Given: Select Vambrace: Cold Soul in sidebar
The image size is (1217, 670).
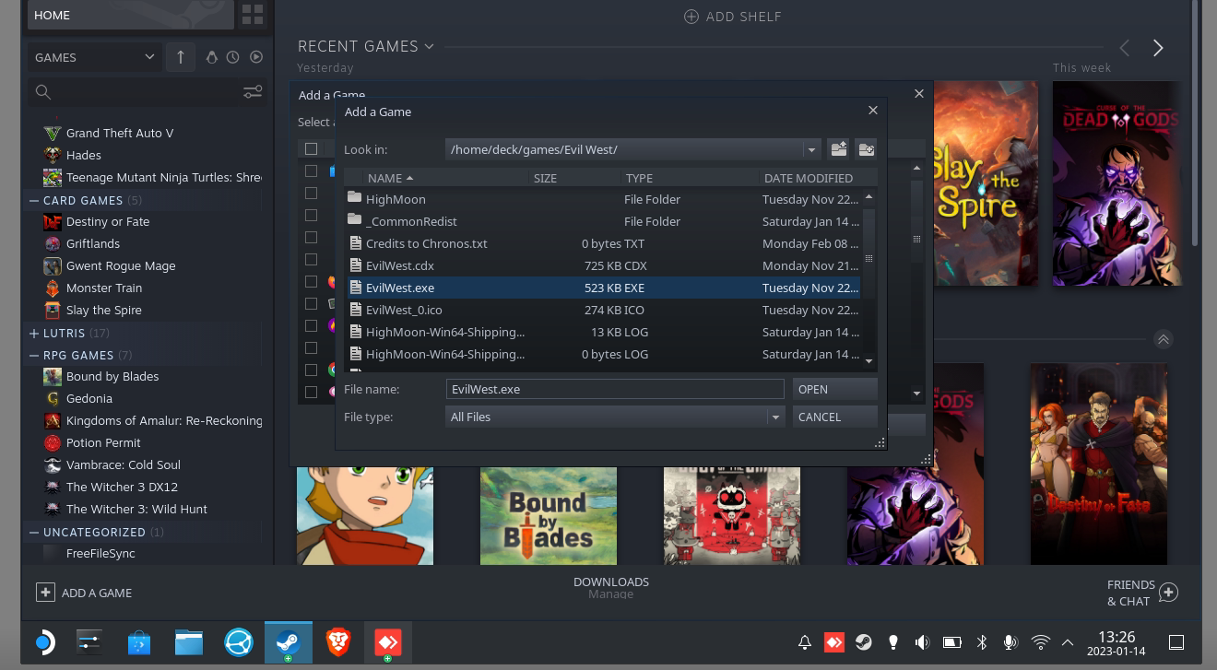Looking at the screenshot, I should 124,464.
